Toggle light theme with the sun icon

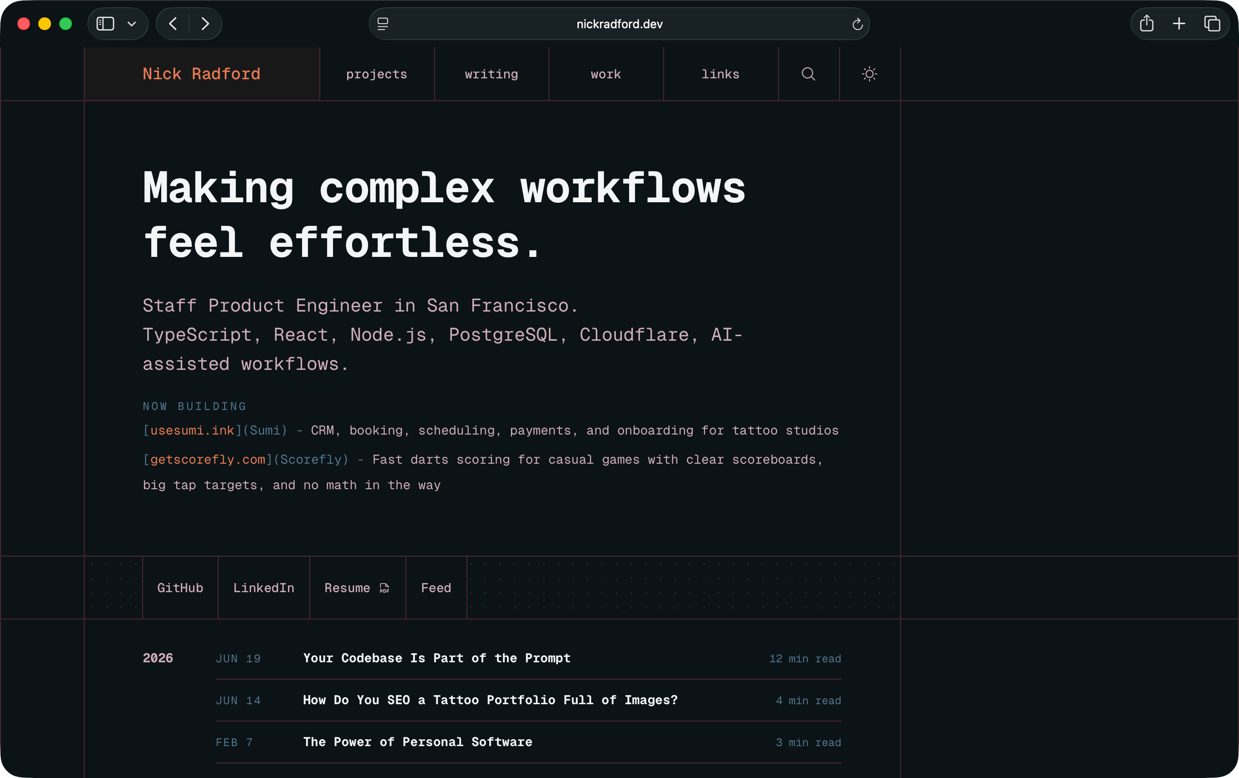870,74
